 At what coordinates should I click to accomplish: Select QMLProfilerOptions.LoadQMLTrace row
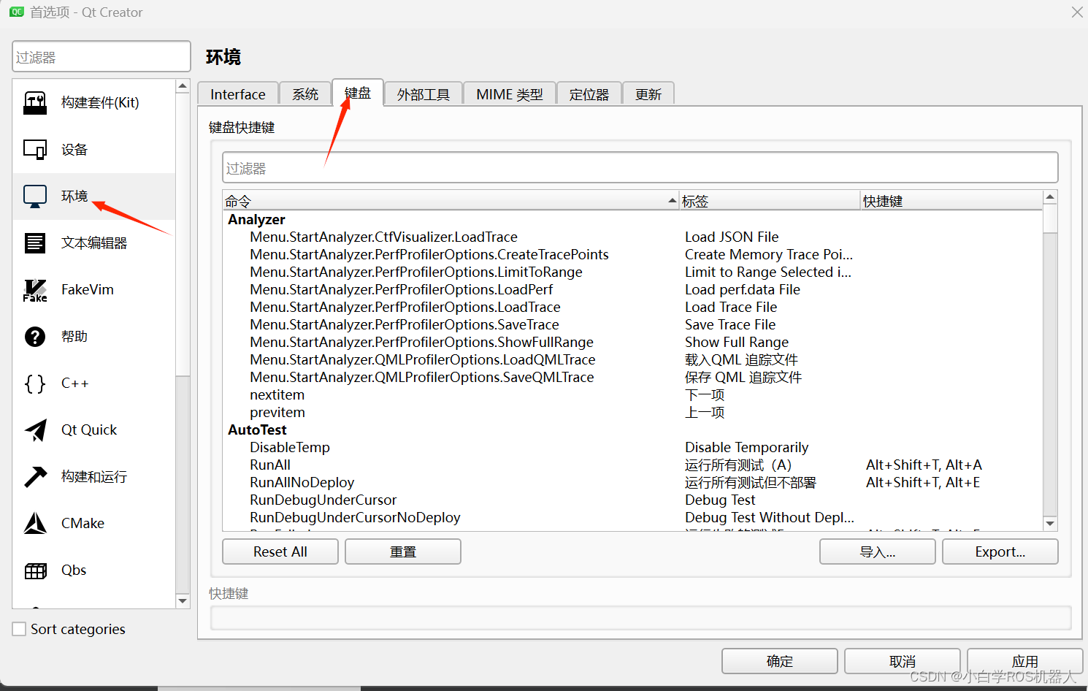(x=632, y=359)
